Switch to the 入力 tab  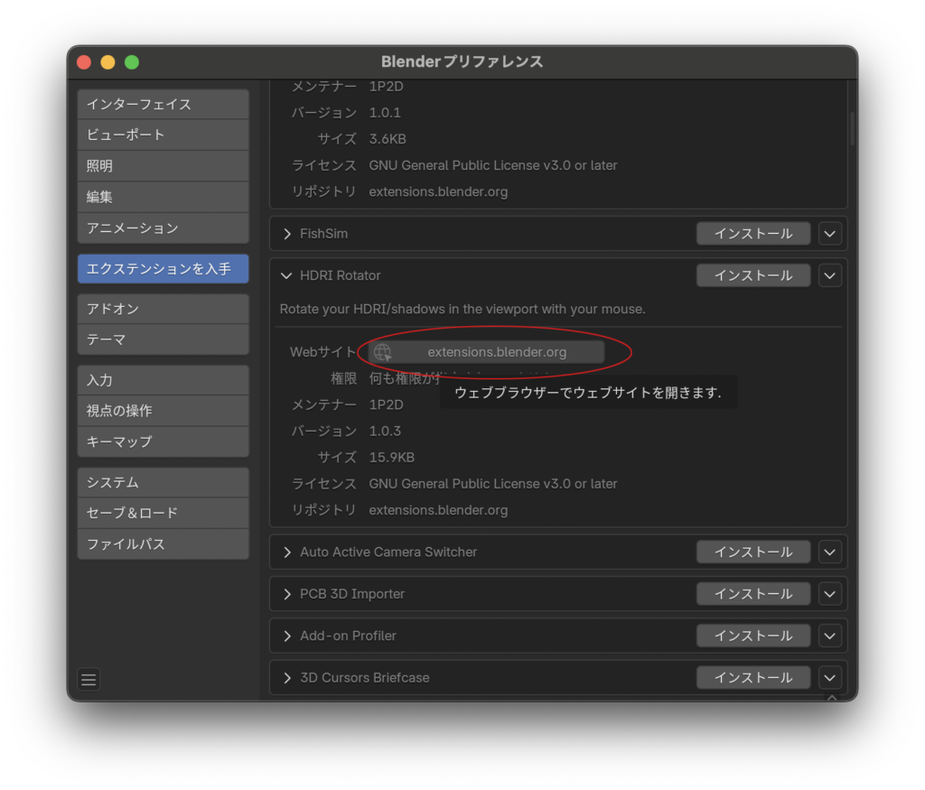(163, 380)
